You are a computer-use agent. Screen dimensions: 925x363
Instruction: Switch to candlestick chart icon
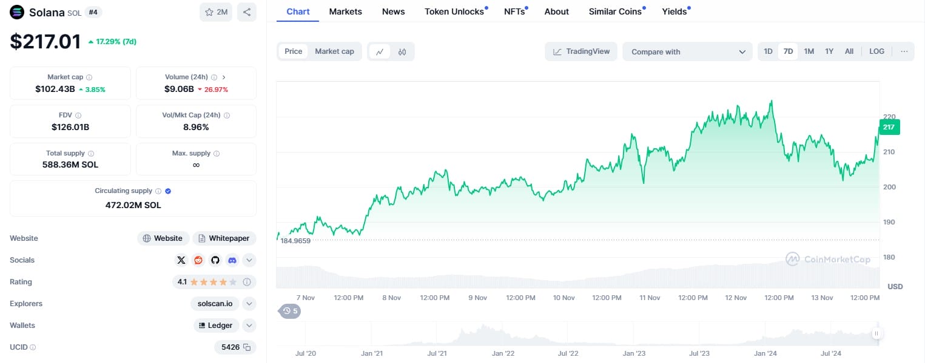tap(402, 51)
